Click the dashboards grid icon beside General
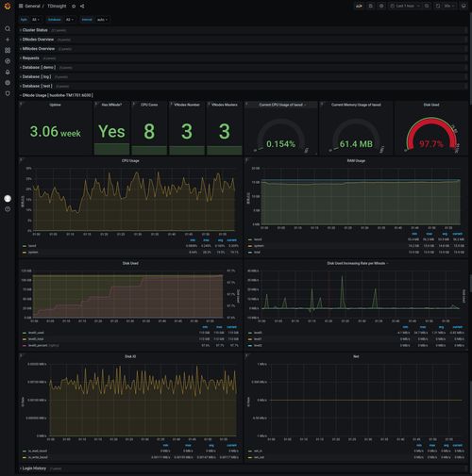 point(21,6)
